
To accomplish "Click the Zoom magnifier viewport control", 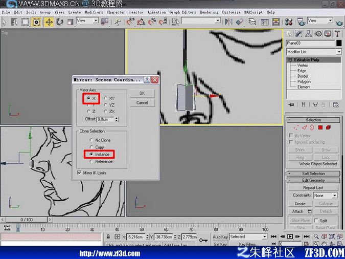I will tap(316, 236).
